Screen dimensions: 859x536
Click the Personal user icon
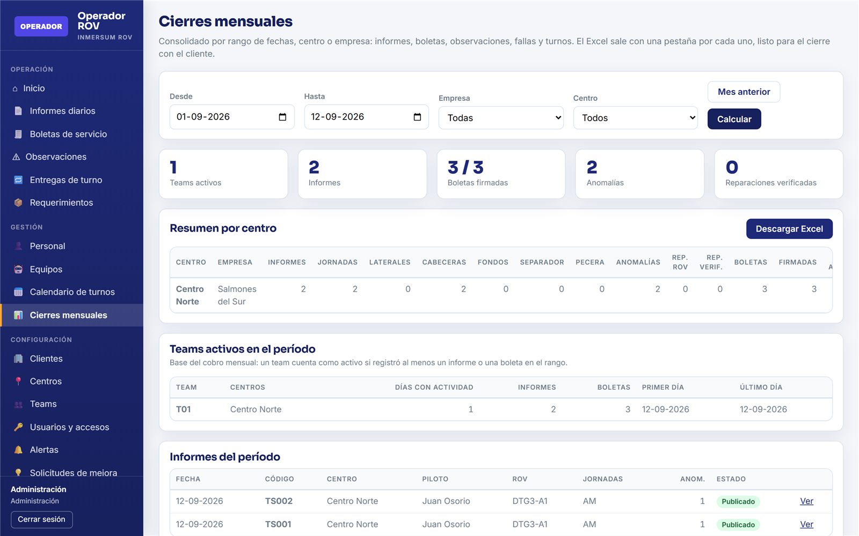pos(18,246)
